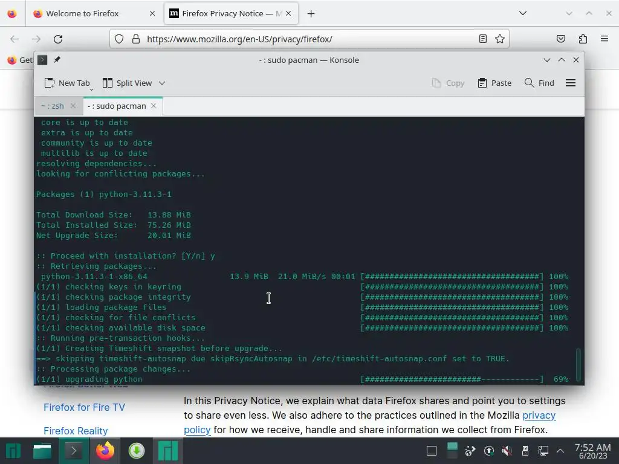Click the muted volume tray icon
Viewport: 619px width, 464px height.
click(x=507, y=451)
